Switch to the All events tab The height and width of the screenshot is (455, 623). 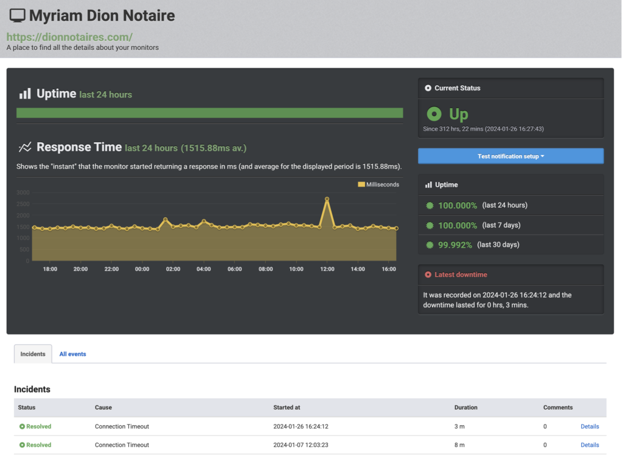pyautogui.click(x=72, y=354)
